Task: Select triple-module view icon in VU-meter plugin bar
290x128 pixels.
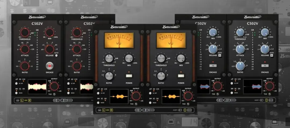Action: pyautogui.click(x=189, y=110)
